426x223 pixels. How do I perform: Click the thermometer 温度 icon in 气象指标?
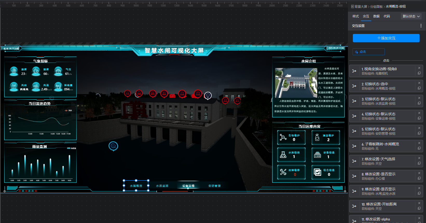14,71
